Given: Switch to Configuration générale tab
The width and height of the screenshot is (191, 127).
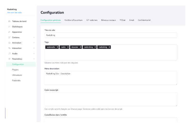Looking at the screenshot, I should [50, 20].
